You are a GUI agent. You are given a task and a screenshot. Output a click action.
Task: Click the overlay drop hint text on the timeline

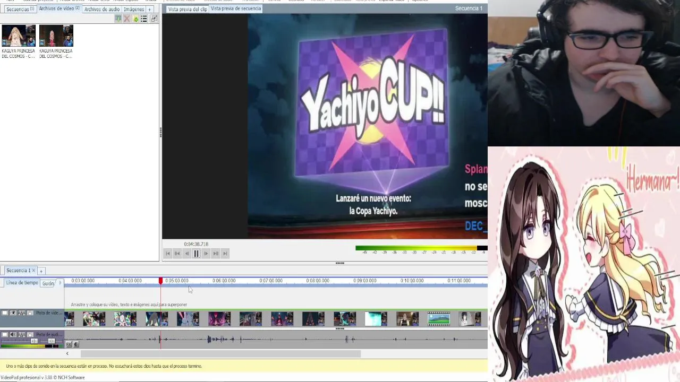129,305
